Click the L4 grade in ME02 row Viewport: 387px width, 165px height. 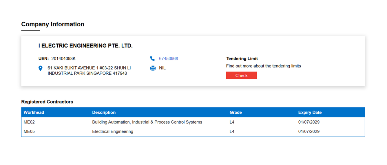click(x=232, y=122)
